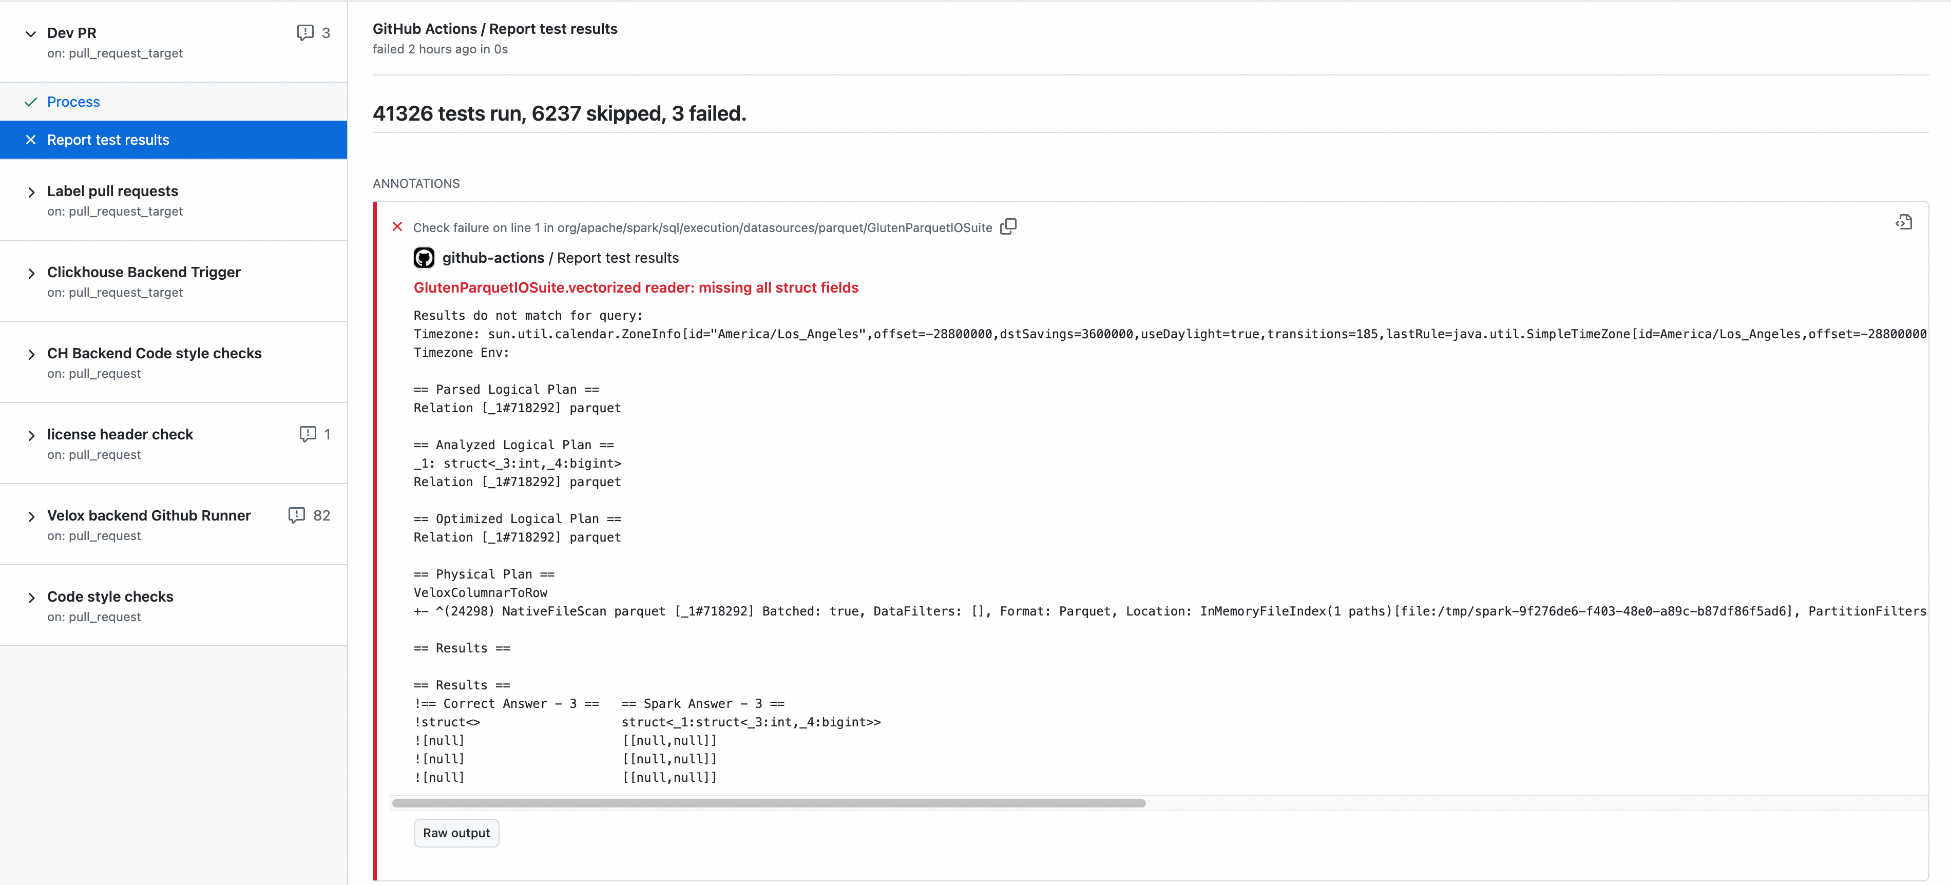Expand Clickhouse Backend Trigger workflow

pyautogui.click(x=30, y=273)
